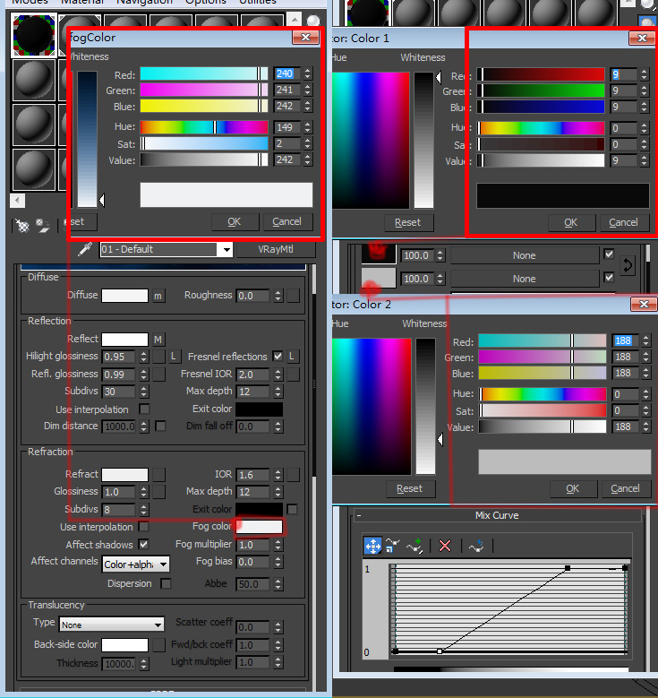Click the Fog color swatch

260,527
